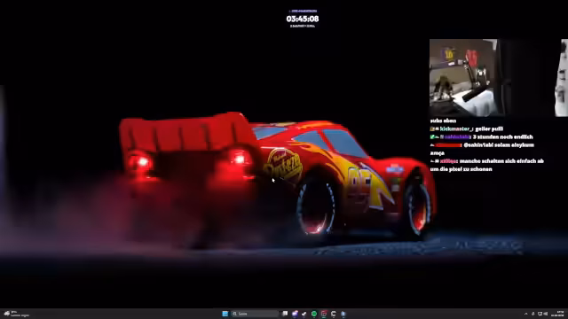
Task: Click the purple username in chat
Action: [x=457, y=136]
